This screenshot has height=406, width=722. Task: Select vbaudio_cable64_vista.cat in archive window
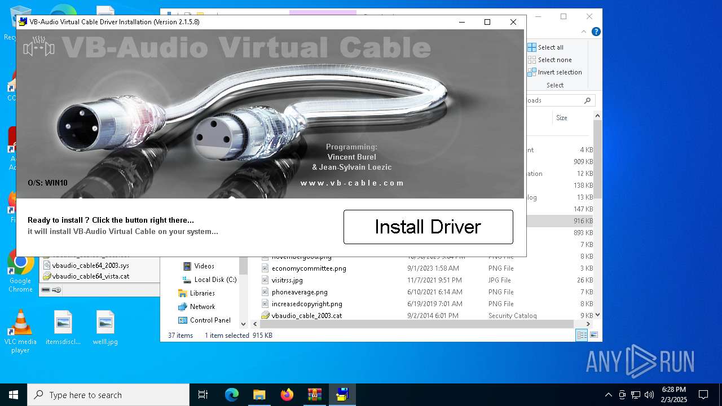90,276
